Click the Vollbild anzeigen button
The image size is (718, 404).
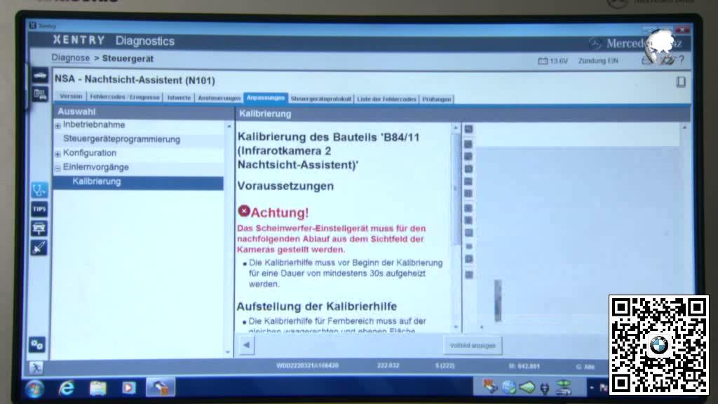[x=473, y=345]
